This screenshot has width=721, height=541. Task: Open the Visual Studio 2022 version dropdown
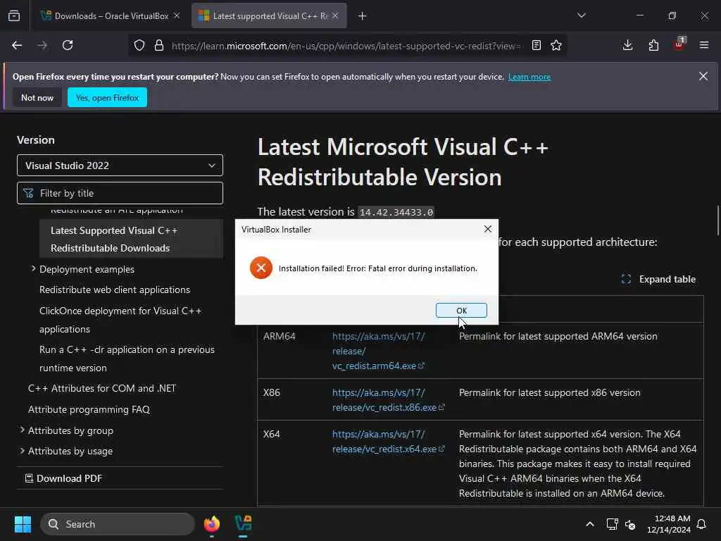pos(120,166)
